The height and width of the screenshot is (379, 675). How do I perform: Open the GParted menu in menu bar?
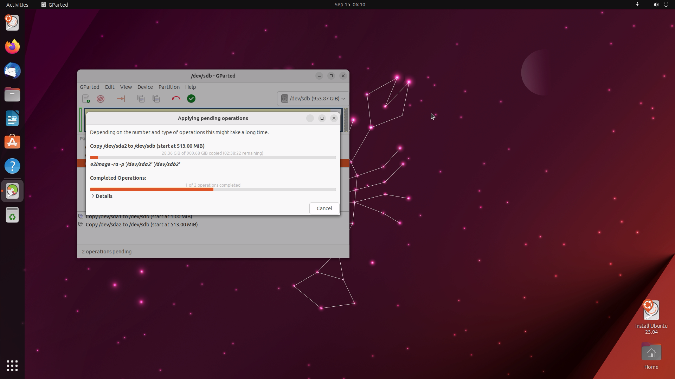(x=89, y=87)
